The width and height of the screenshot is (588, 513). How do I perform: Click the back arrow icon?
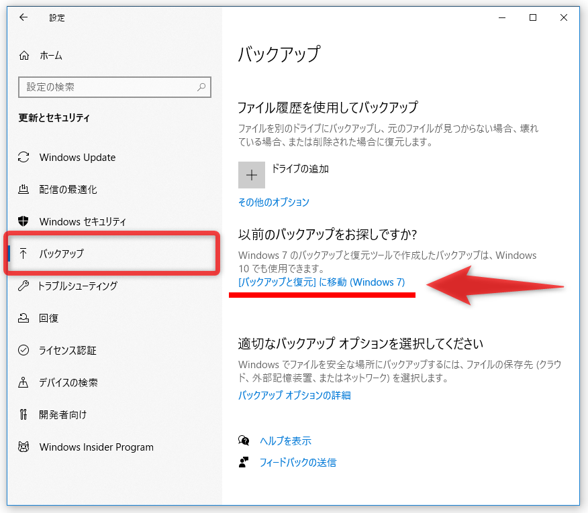[x=23, y=17]
